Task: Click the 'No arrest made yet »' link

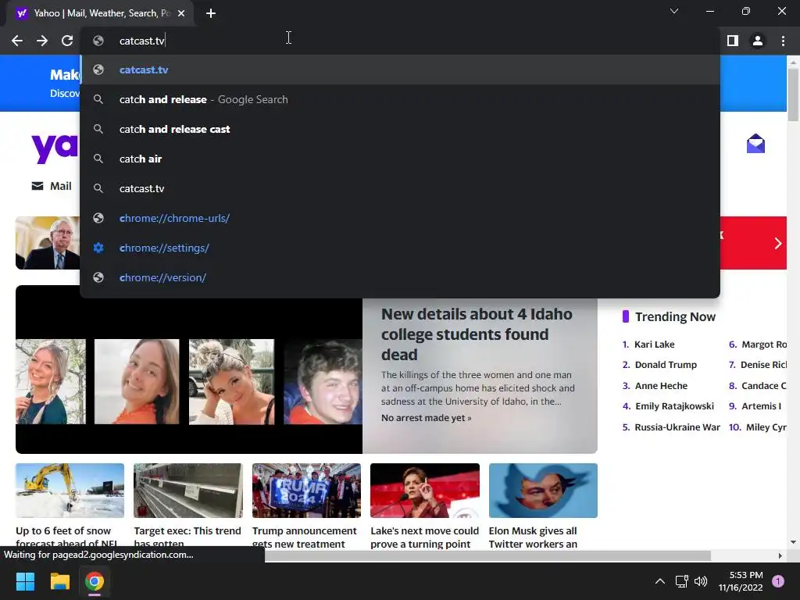Action: (426, 418)
